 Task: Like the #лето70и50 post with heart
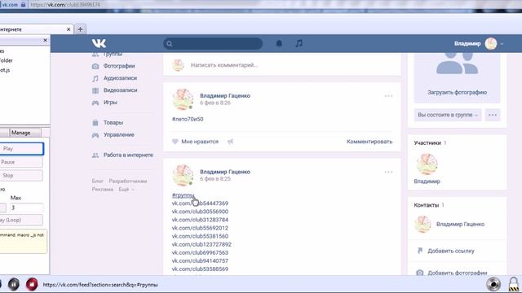[x=175, y=142]
